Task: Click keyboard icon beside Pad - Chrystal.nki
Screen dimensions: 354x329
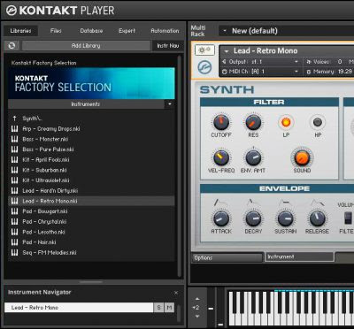Action: click(14, 222)
